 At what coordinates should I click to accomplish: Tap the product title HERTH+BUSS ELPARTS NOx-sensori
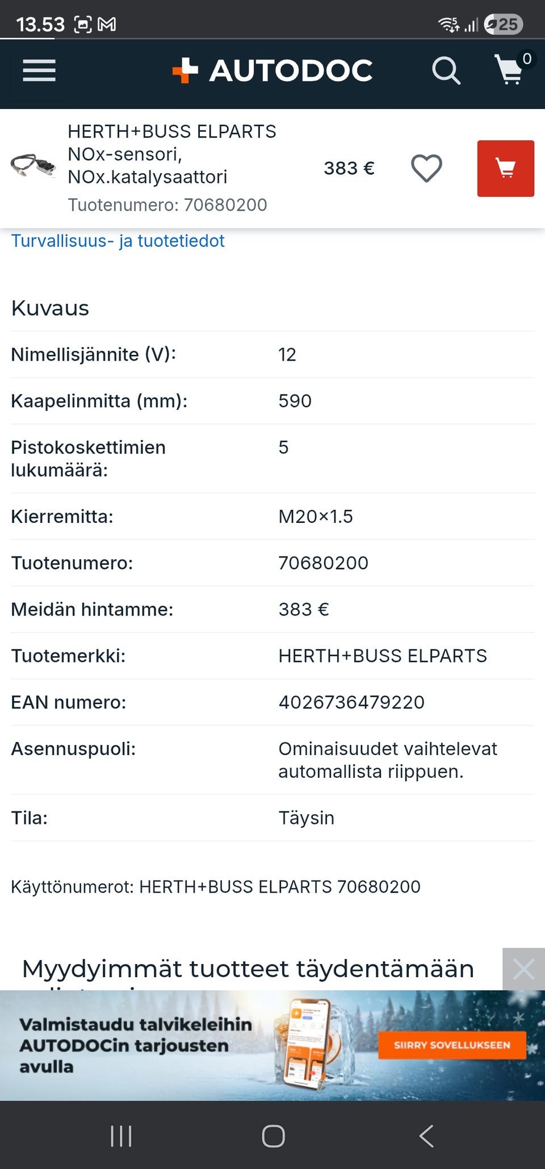(x=171, y=154)
